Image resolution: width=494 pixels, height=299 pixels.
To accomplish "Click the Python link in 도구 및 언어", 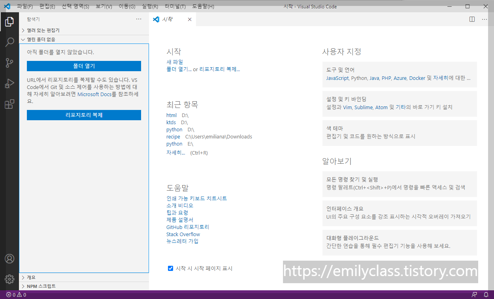I will click(359, 78).
